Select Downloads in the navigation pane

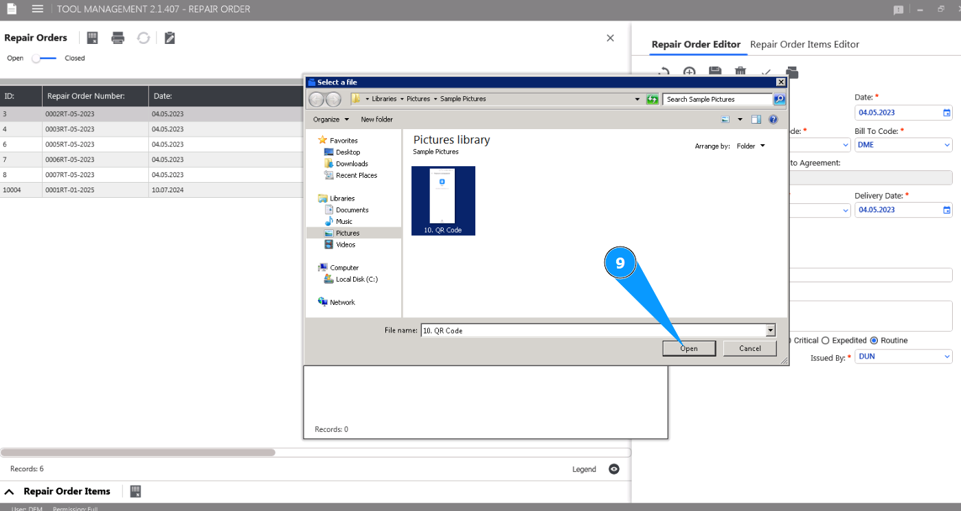(352, 163)
